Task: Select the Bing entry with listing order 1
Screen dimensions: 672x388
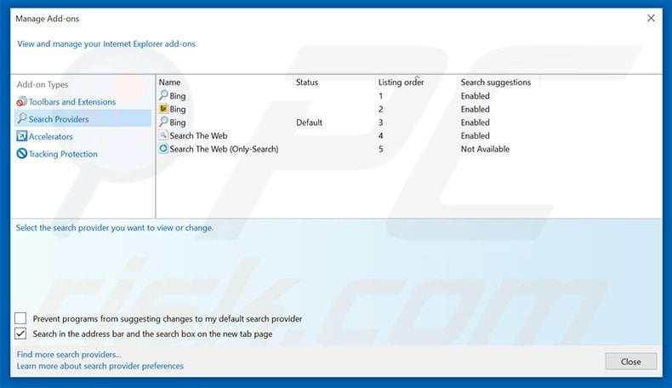Action: 178,95
